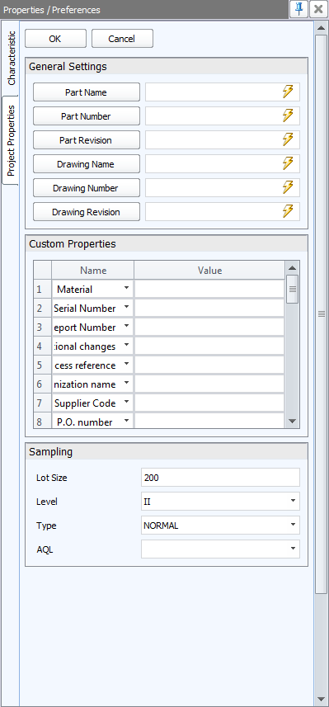Click the Custom Properties table scroll down arrow
The height and width of the screenshot is (707, 329).
(x=292, y=421)
